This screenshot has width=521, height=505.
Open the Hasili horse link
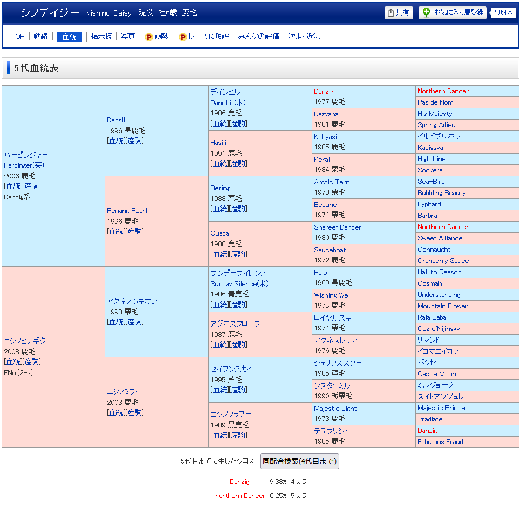218,143
